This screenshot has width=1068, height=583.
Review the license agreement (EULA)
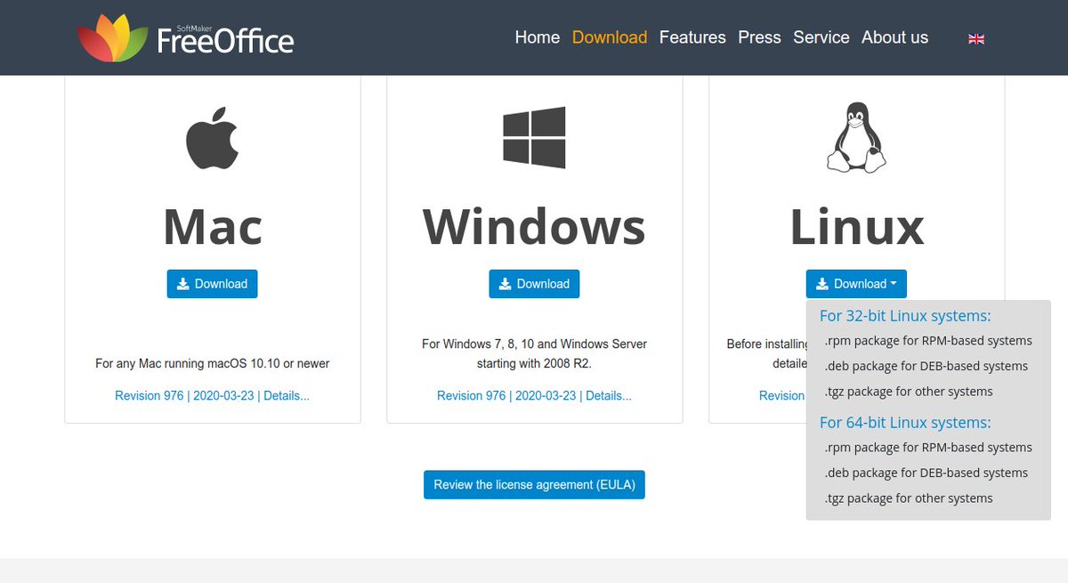pyautogui.click(x=534, y=484)
